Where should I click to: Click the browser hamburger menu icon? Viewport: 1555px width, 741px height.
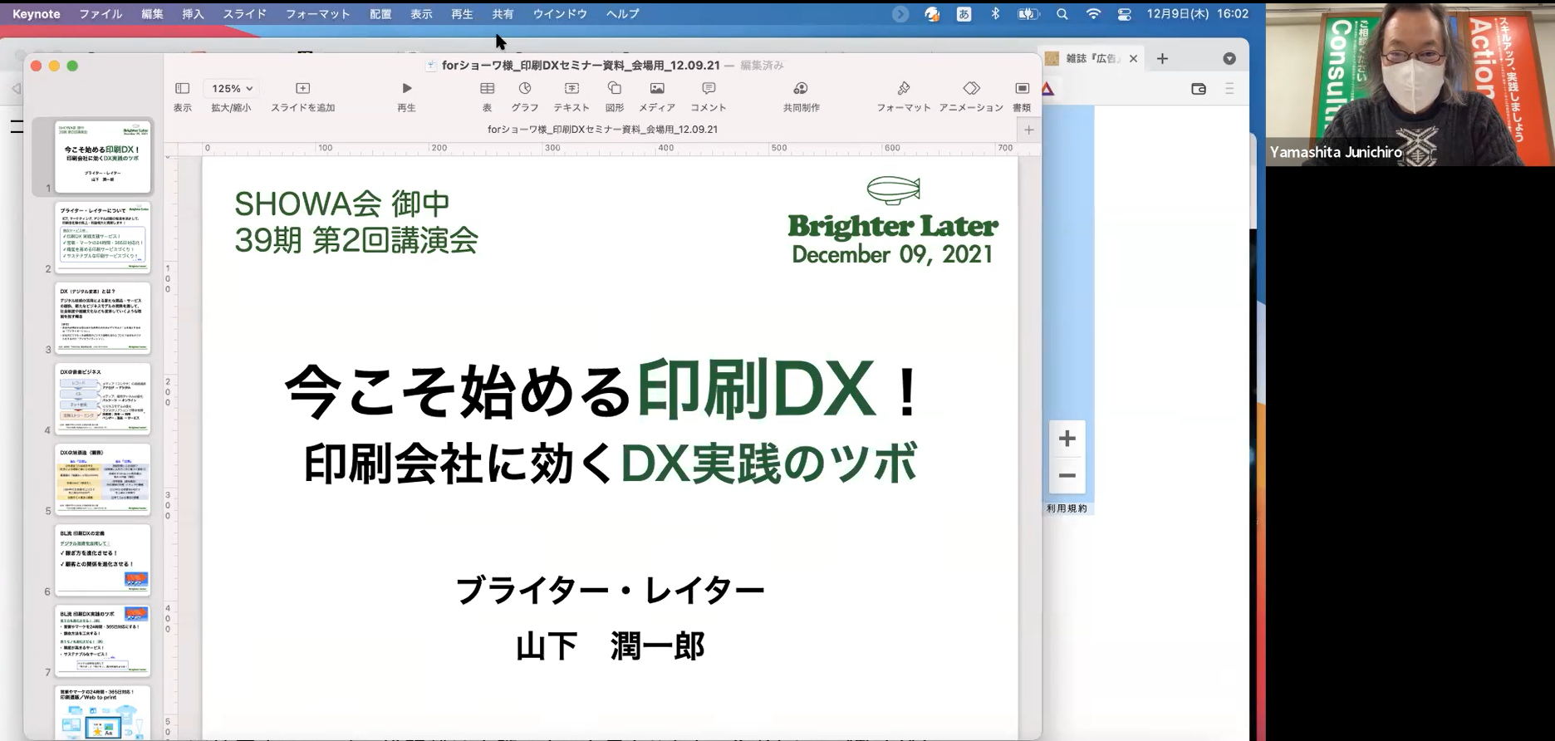coord(1229,89)
